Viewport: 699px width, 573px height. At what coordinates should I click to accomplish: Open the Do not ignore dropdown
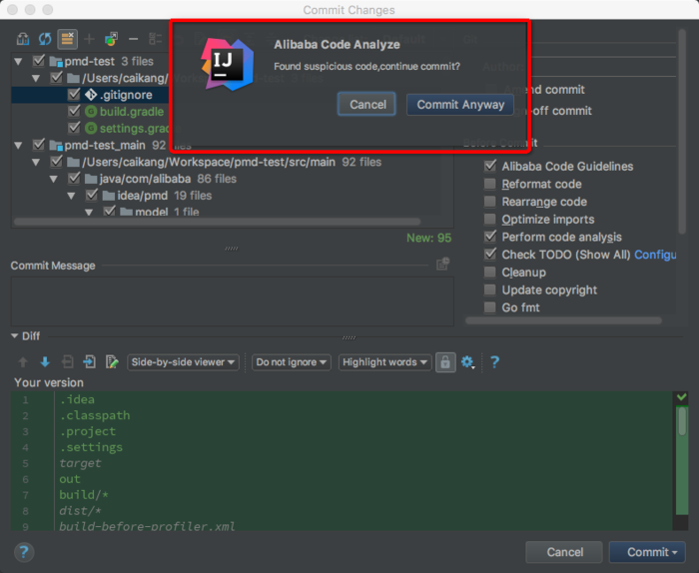tap(292, 362)
